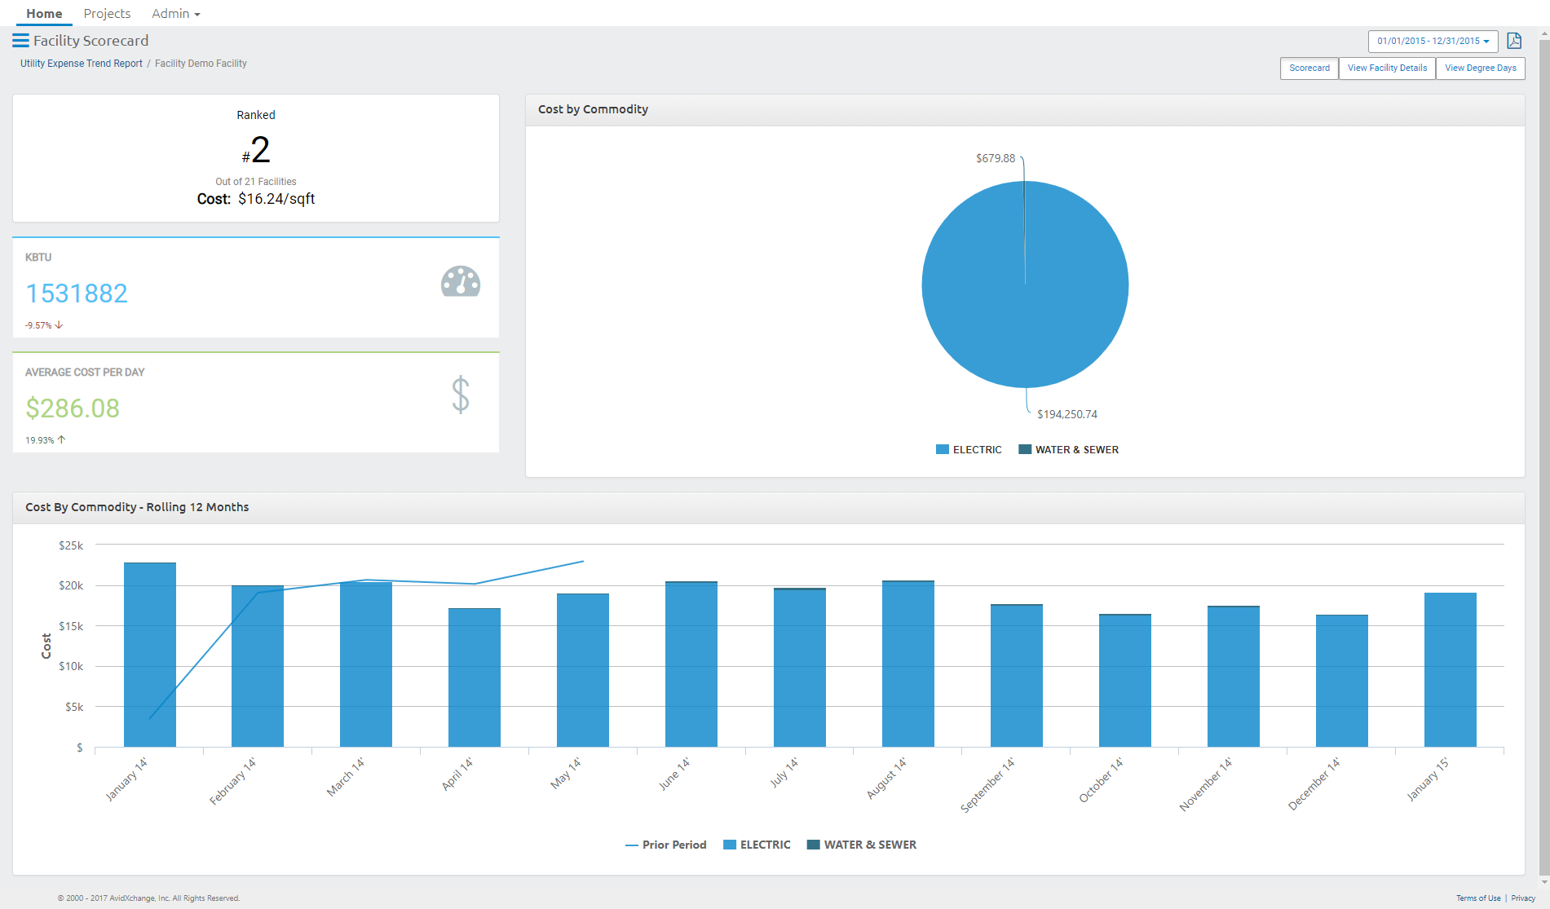The width and height of the screenshot is (1550, 909).
Task: Click the blue ELECTRIC pie slice
Action: (1025, 285)
